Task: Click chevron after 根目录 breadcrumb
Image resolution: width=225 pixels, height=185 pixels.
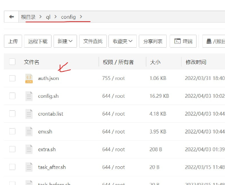Action: click(x=40, y=17)
